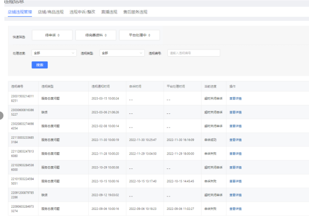309x224 pixels.
Task: Focus the 违规编号 input field
Action: click(194, 53)
